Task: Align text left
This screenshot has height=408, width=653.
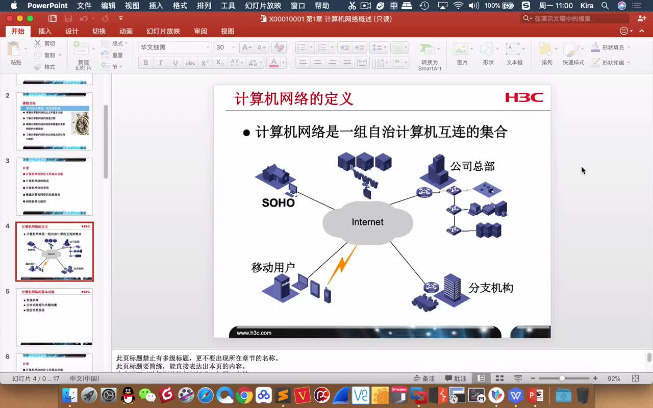Action: [x=303, y=63]
